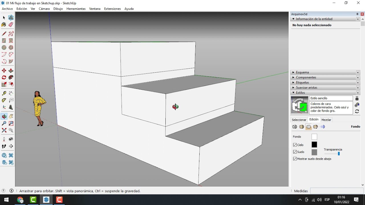This screenshot has height=205, width=365.
Task: Select the Rotate tool
Action: click(4, 77)
